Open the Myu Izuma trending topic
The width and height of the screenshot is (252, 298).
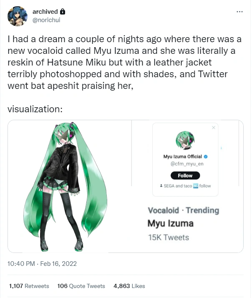pyautogui.click(x=171, y=224)
